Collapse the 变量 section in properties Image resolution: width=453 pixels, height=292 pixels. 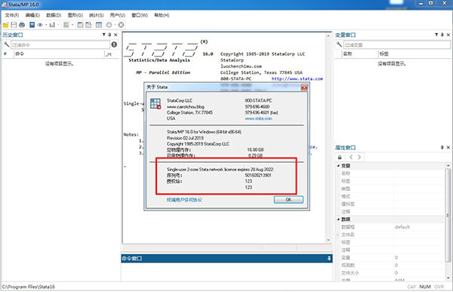click(338, 166)
